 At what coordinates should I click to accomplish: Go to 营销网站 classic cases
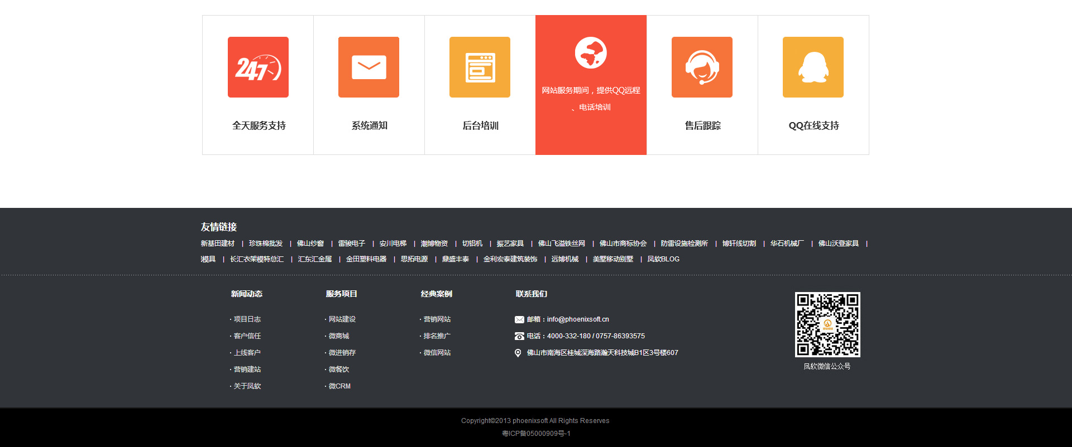(437, 319)
